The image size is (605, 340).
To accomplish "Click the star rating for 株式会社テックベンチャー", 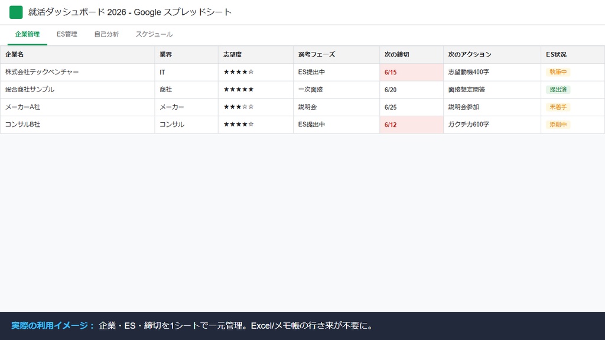I will click(239, 72).
